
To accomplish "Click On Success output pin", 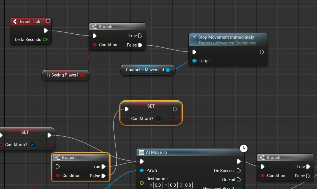I will (x=239, y=171).
